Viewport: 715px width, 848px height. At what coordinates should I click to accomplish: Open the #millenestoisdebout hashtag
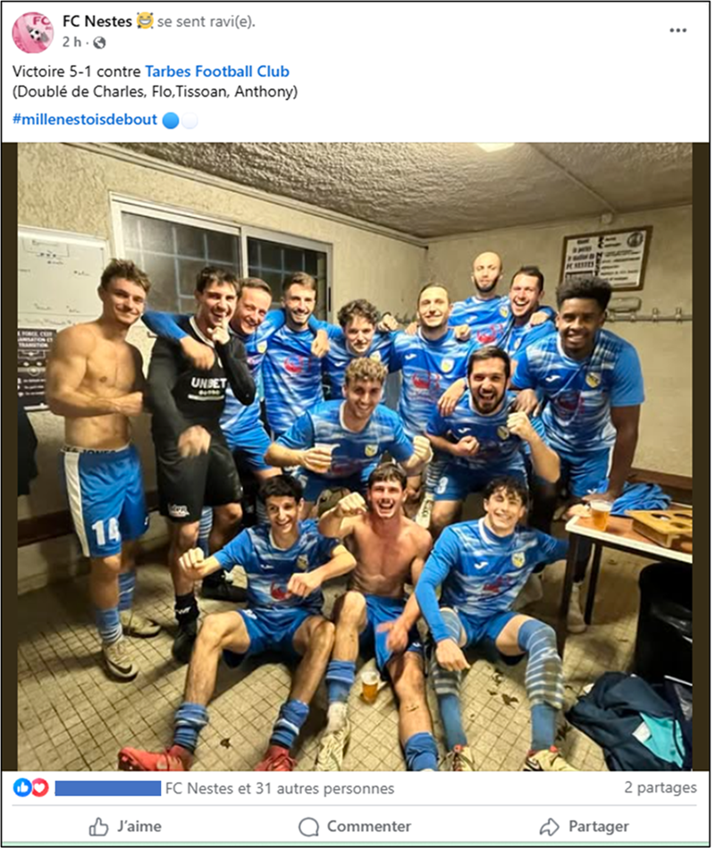(x=84, y=120)
